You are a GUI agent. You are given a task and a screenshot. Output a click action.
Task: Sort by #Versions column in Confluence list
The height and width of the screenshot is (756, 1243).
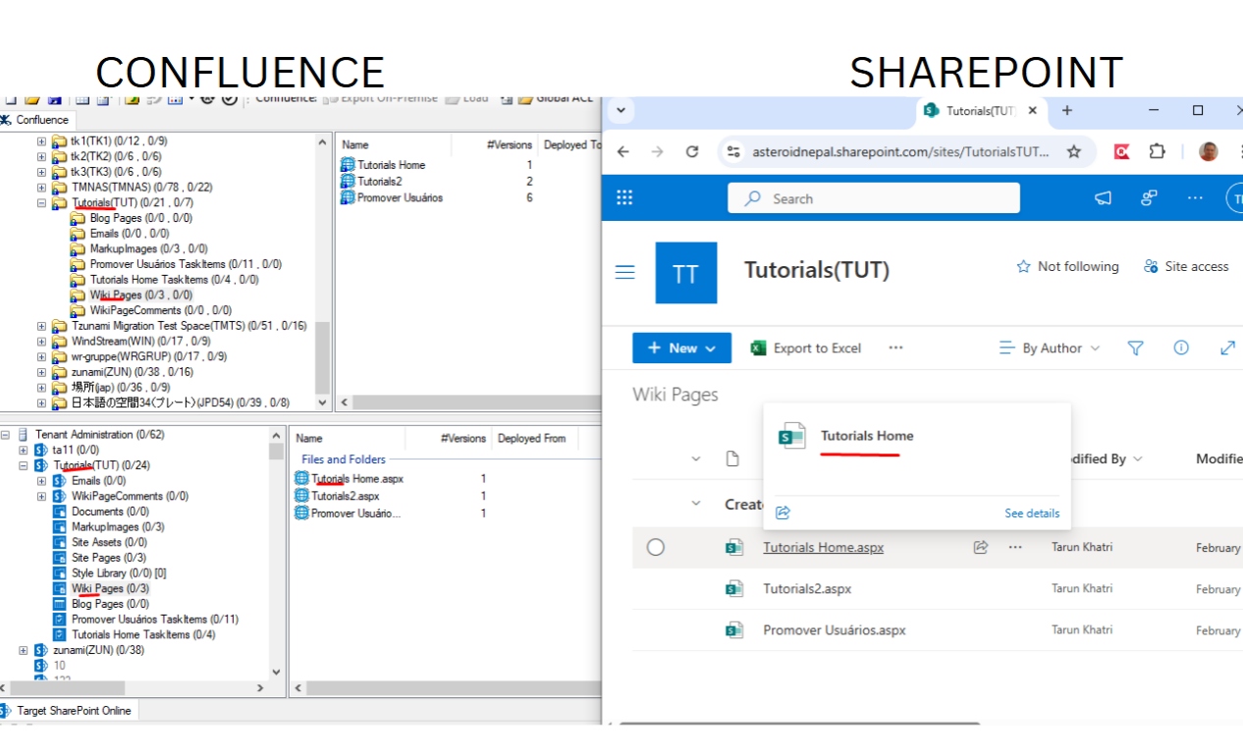pyautogui.click(x=509, y=144)
